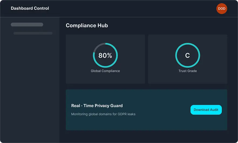Select the letter C grade
The image size is (238, 143).
tap(188, 56)
